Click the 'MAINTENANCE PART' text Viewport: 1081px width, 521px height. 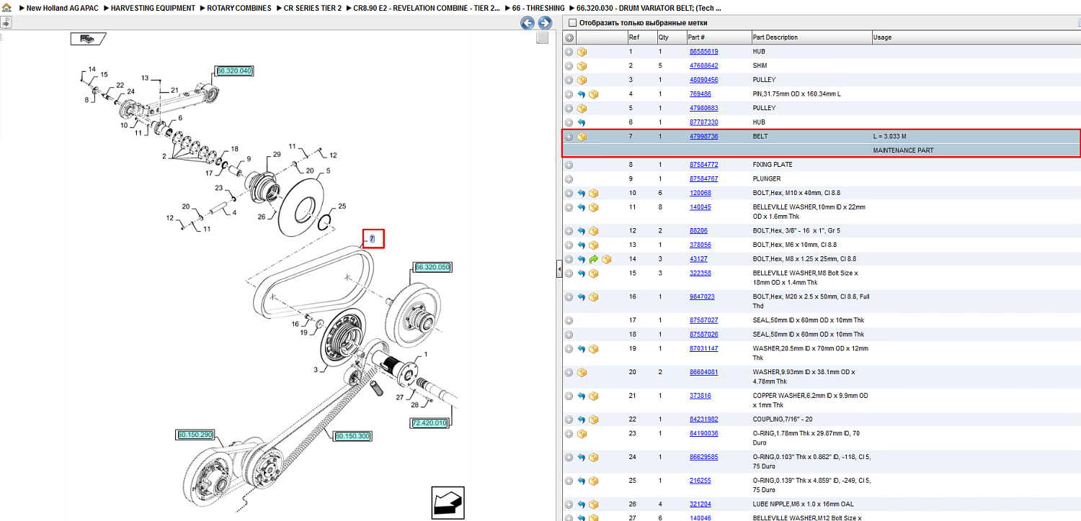904,150
